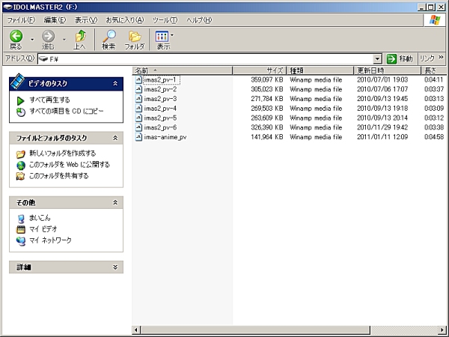The width and height of the screenshot is (449, 337).
Task: Click the green play-all triangle icon
Action: pyautogui.click(x=20, y=100)
